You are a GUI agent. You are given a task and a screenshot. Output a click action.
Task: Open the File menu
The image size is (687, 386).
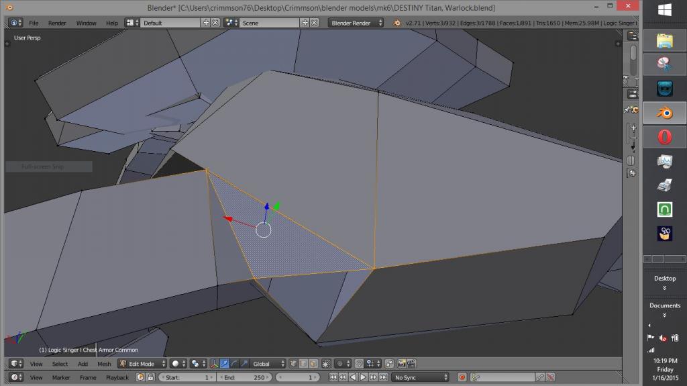pyautogui.click(x=34, y=23)
